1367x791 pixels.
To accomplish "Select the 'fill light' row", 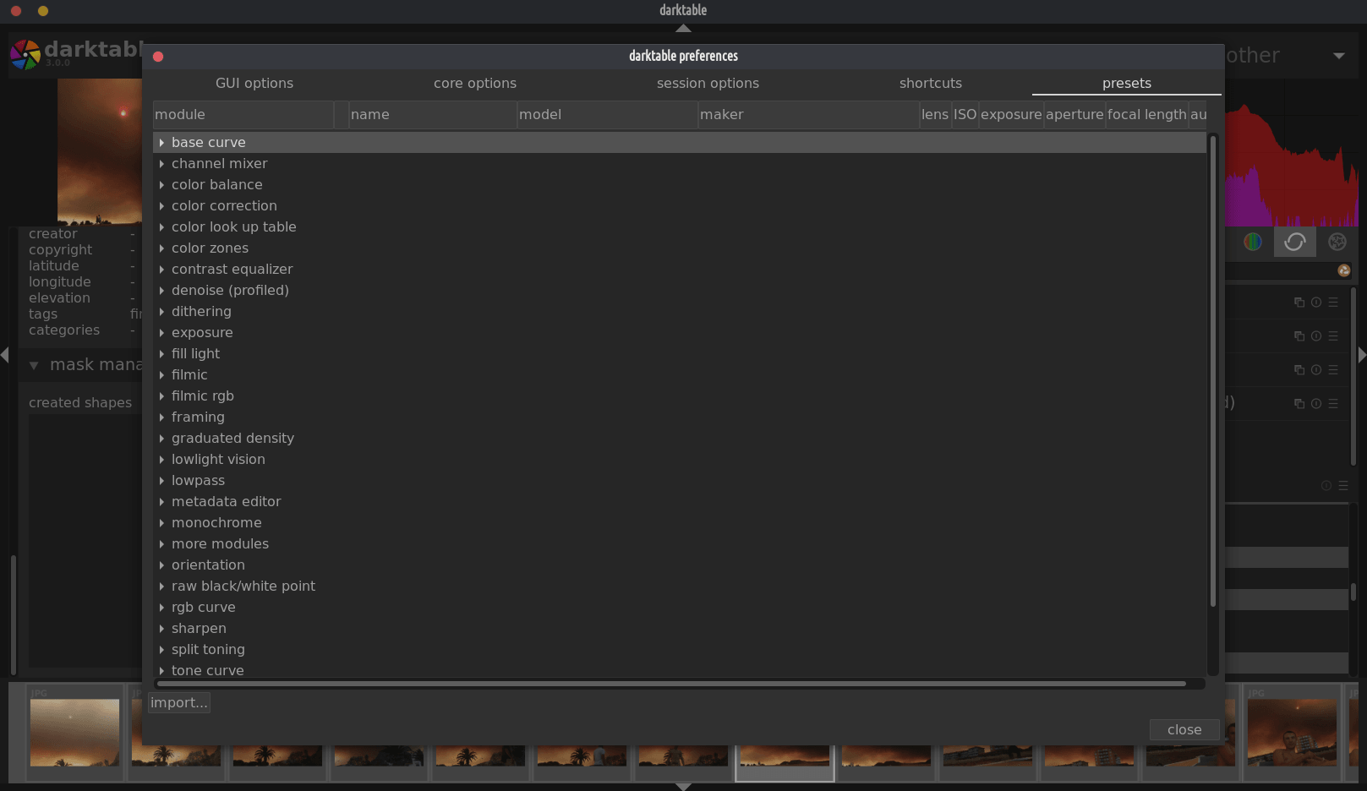I will tap(681, 354).
